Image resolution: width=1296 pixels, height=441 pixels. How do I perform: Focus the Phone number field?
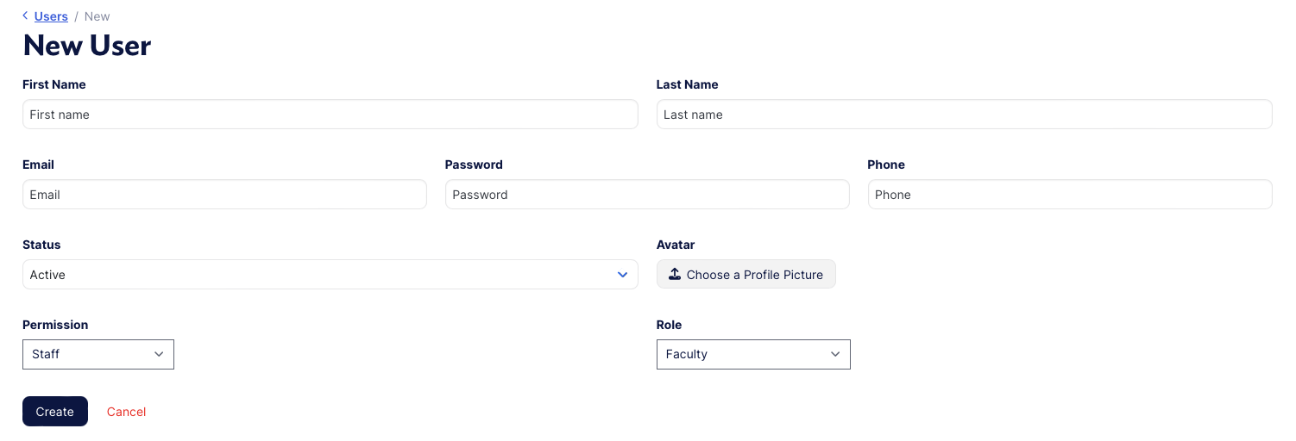click(x=1069, y=195)
